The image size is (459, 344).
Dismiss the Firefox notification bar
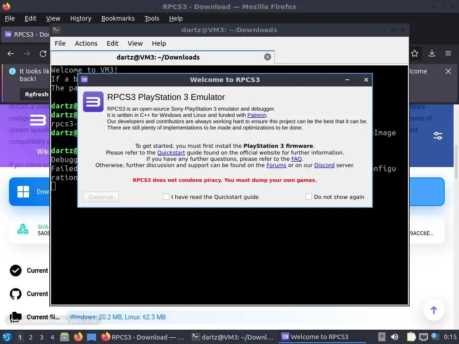point(448,71)
